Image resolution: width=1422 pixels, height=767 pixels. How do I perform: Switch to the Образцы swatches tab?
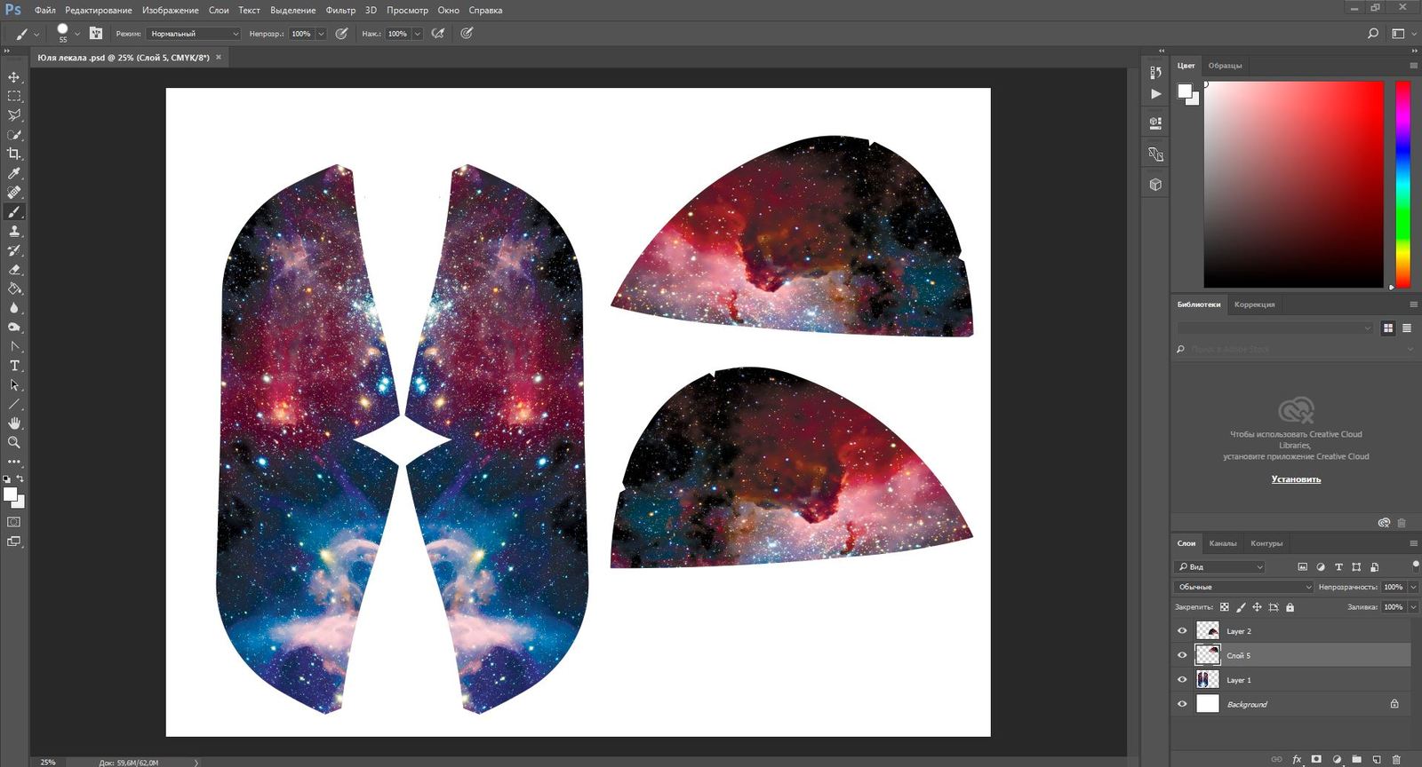click(1225, 66)
